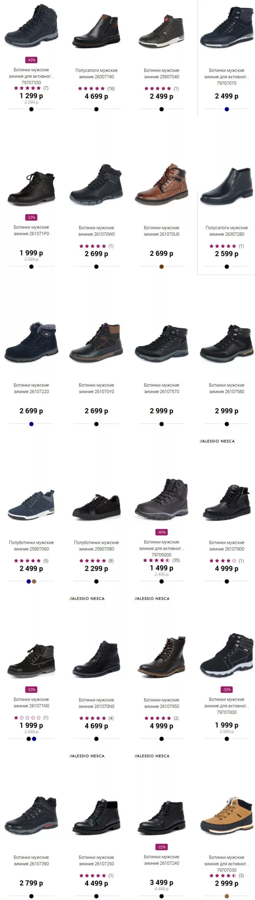255x900 pixels.
Task: Select the blue color swatch for 79707070
Action: (x=227, y=109)
